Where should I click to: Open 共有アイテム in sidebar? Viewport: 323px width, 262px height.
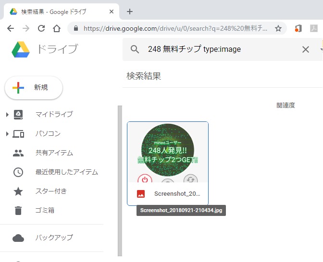pos(54,153)
